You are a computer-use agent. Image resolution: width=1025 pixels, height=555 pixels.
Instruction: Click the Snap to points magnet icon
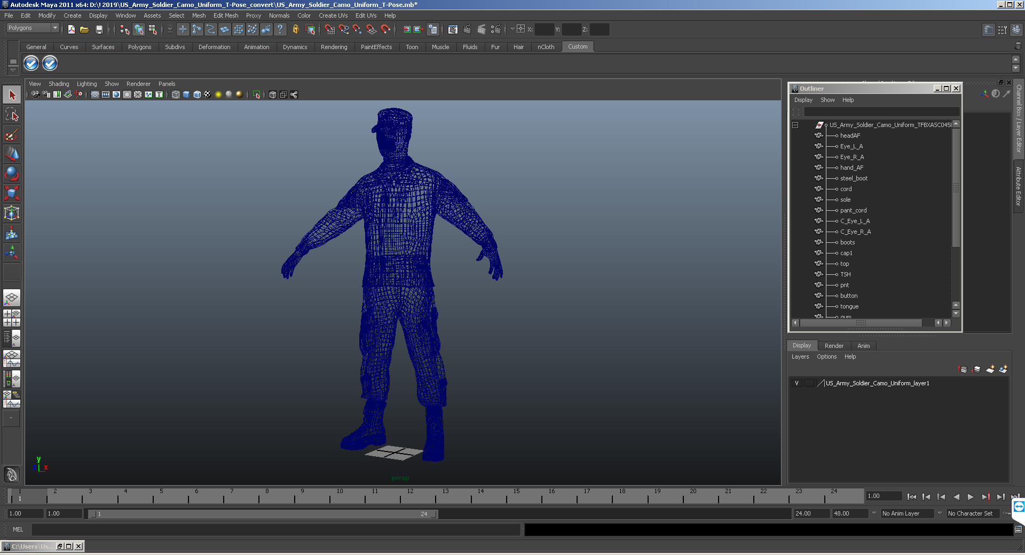(x=357, y=29)
